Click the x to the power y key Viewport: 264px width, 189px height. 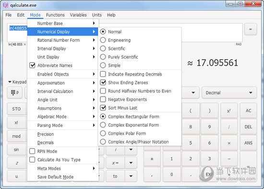coord(229,111)
